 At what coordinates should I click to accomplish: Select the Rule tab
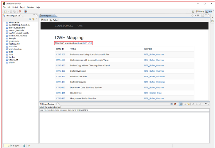pos(45,20)
